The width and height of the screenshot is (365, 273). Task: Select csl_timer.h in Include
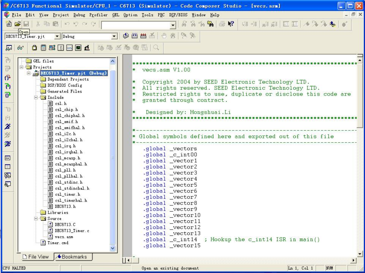click(67, 194)
